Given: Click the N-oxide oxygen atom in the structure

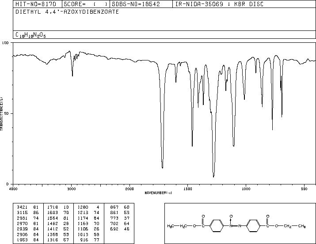Looking at the screenshot, I should 231,217.
